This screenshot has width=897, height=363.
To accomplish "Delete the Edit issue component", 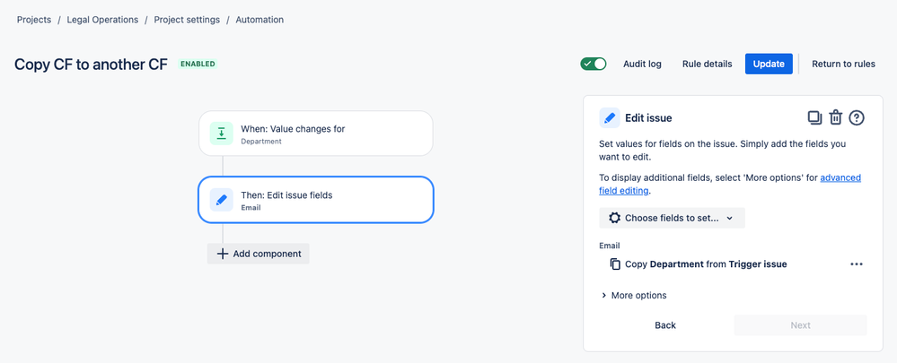I will [835, 117].
